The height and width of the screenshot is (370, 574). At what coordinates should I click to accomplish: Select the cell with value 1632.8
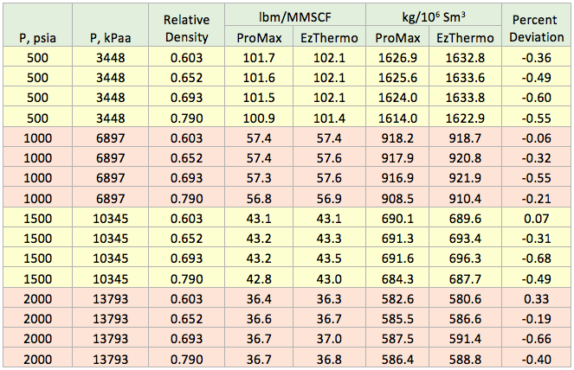(x=465, y=57)
